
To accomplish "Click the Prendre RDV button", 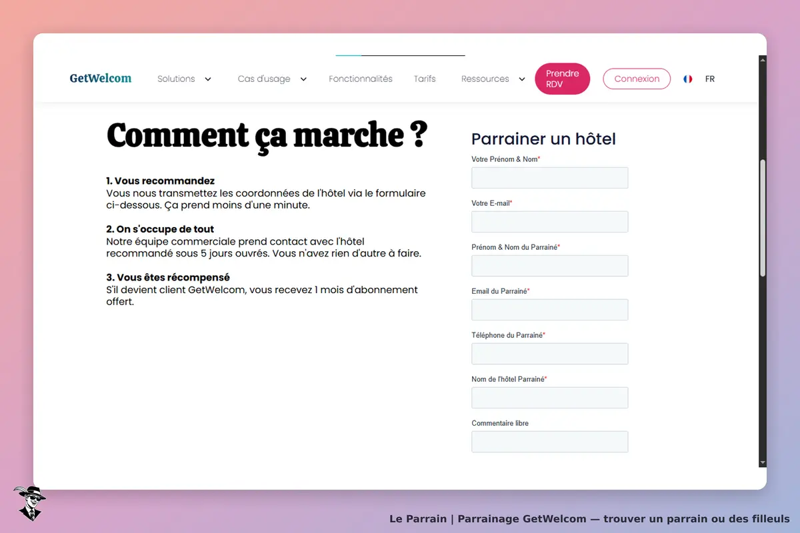I will tap(563, 79).
